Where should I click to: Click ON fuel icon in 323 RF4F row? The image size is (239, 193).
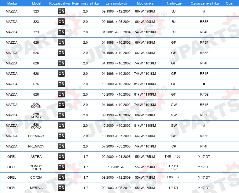pyautogui.click(x=61, y=32)
